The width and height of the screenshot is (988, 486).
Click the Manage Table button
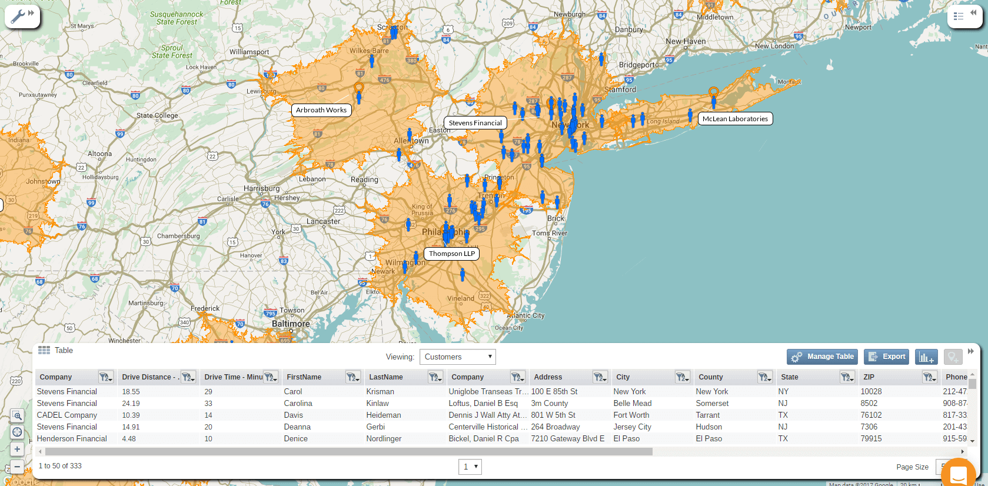(x=822, y=357)
